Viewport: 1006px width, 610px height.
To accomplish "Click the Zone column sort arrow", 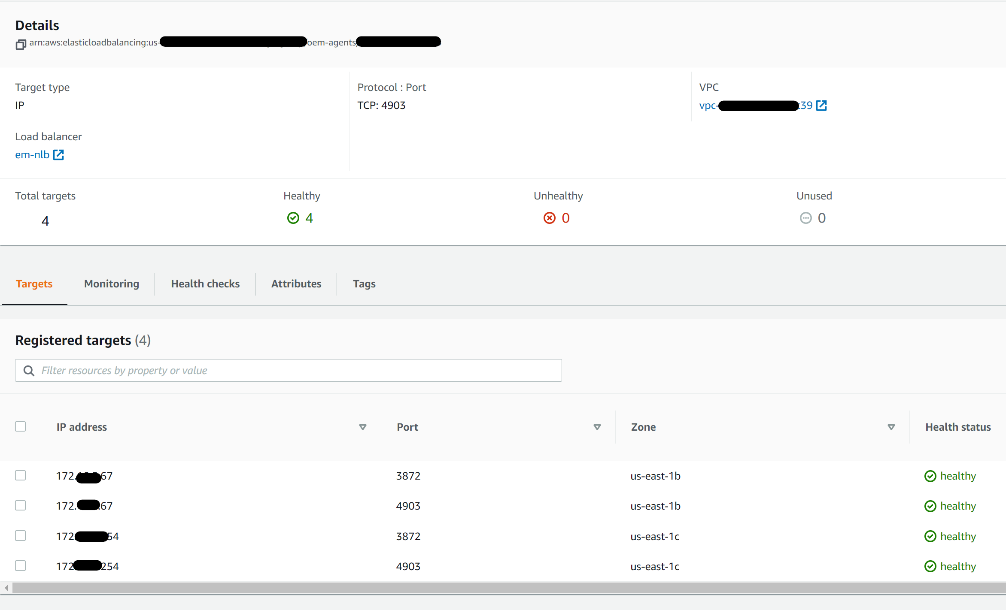I will [x=891, y=427].
